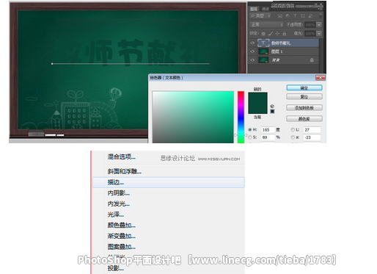Open the 正常 blend mode dropdown

[x=267, y=25]
